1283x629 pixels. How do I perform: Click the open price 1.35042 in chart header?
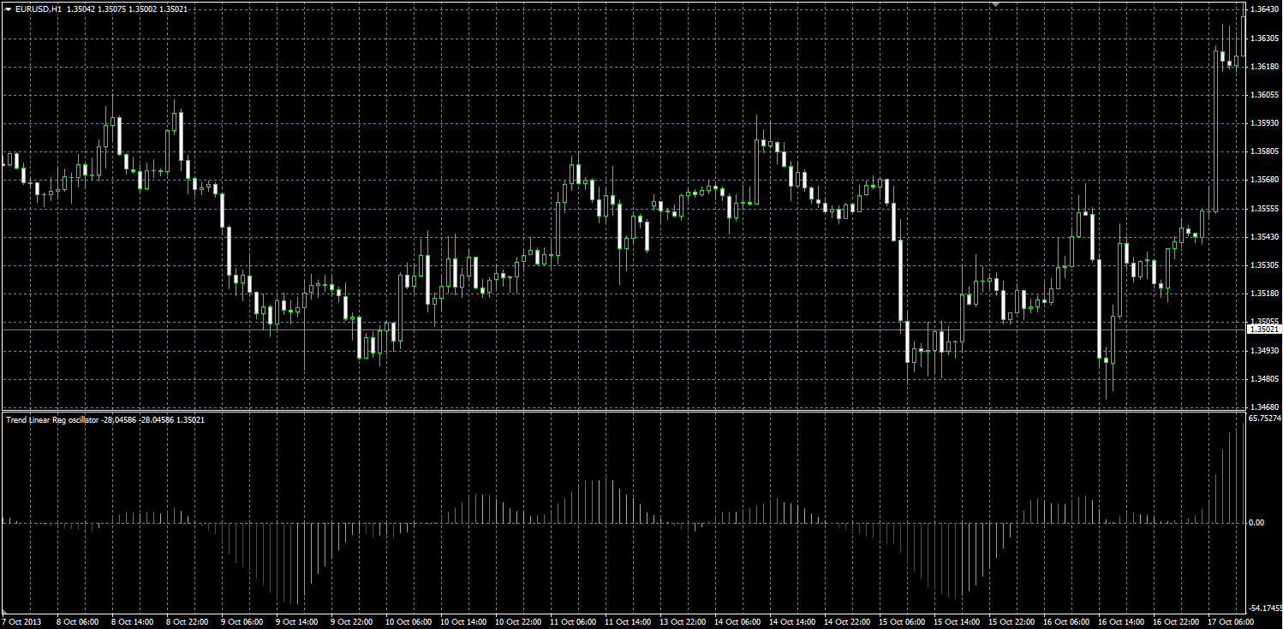(81, 9)
